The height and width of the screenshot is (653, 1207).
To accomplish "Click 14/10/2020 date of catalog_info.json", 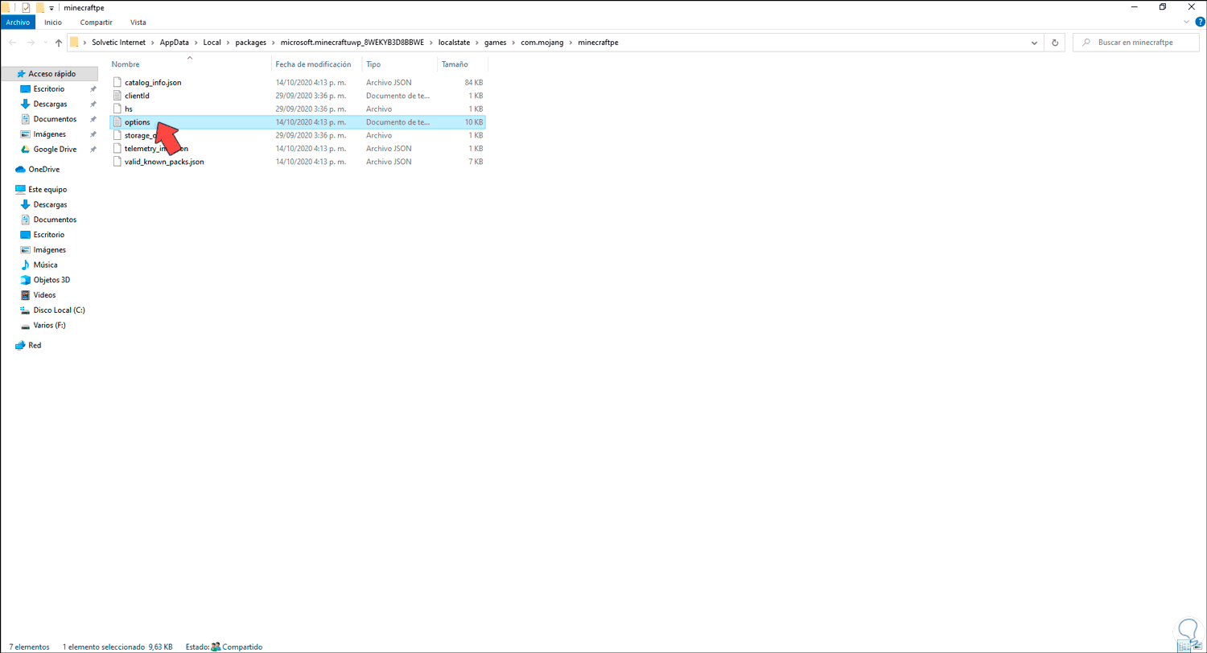I will 311,82.
